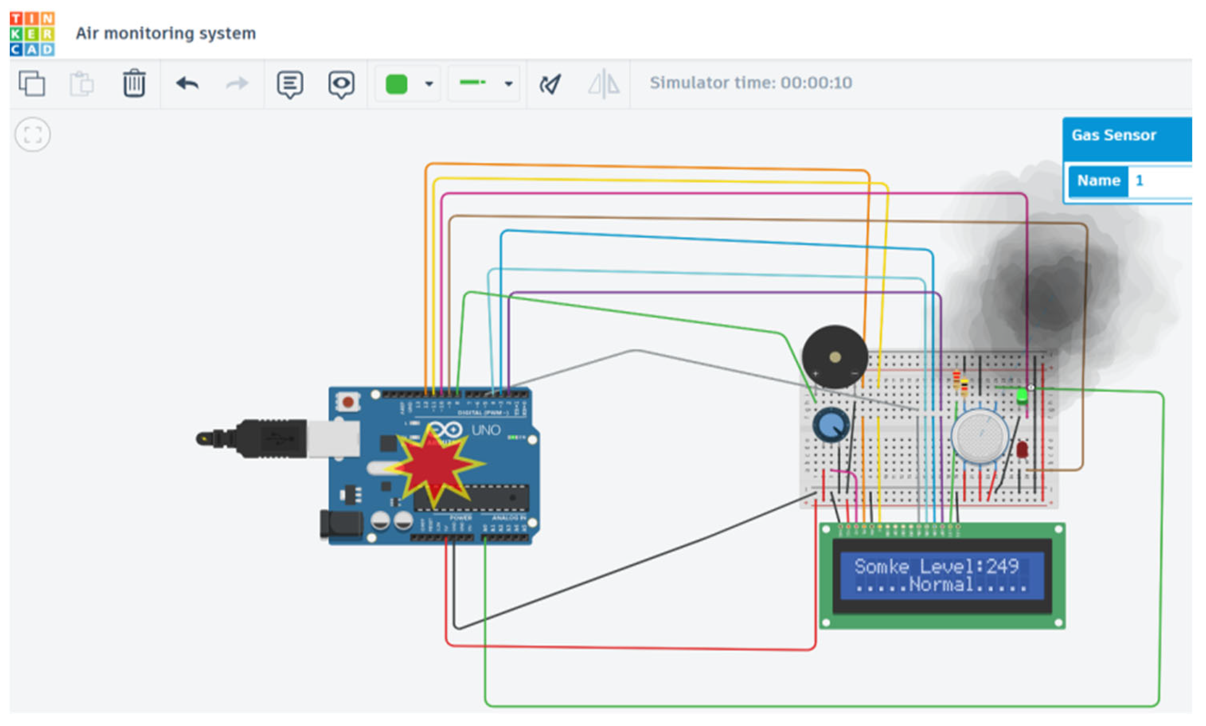The width and height of the screenshot is (1206, 726).
Task: Click the Paste icon in toolbar
Action: click(82, 84)
